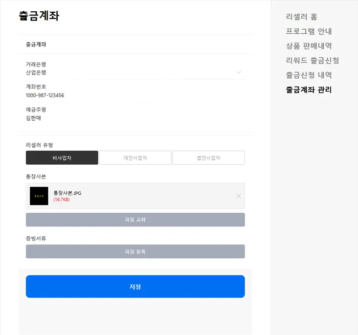Go to 프로그램 안내 menu item

click(309, 31)
